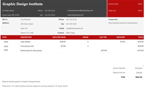
Task: Click the Date Due label
Action: click(112, 11)
